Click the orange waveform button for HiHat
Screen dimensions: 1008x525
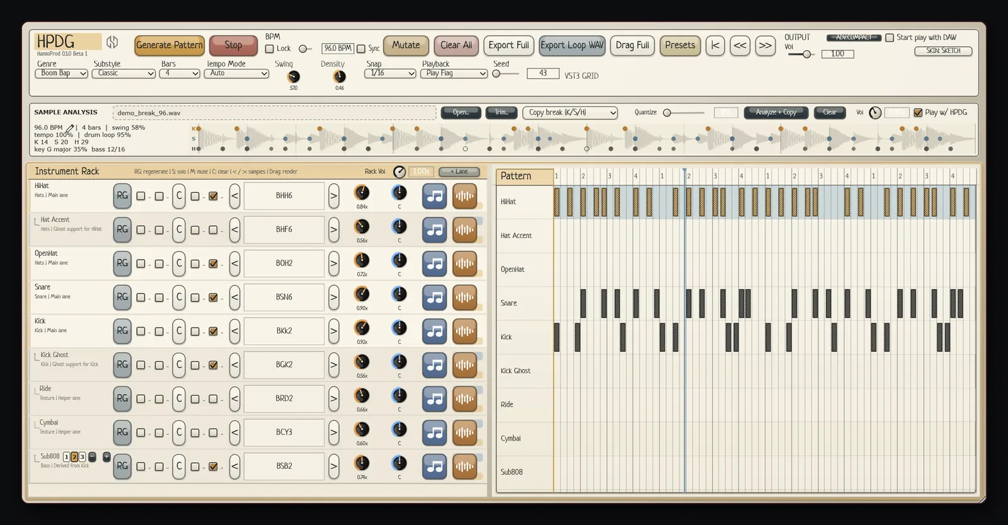464,196
